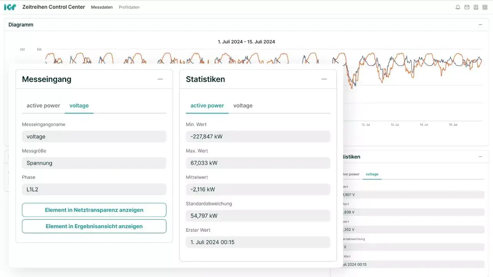Open the documentation book icon
Screen dimensions: 493x277
coord(476,7)
